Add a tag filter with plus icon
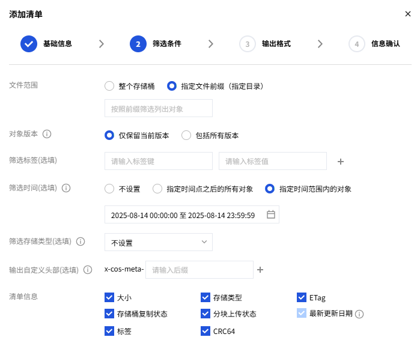The height and width of the screenshot is (343, 417). tap(341, 162)
